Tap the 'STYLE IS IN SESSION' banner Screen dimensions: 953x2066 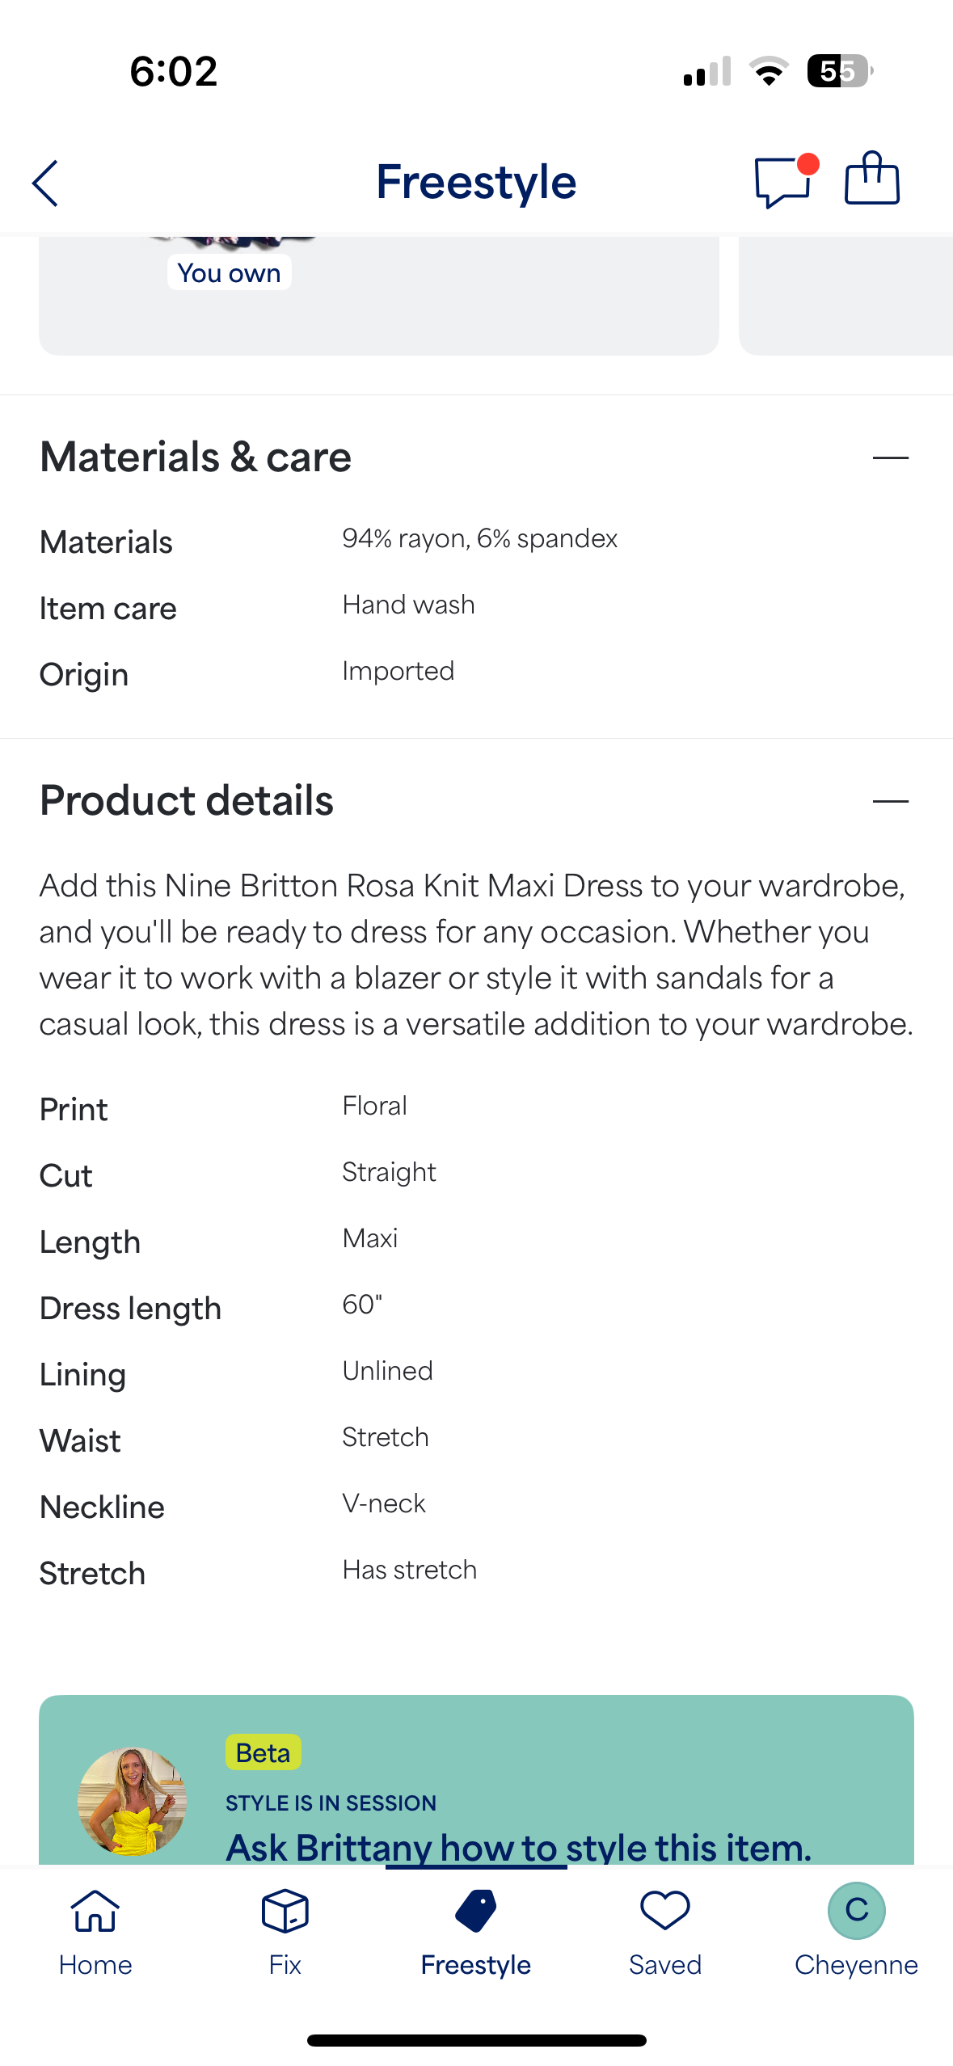(330, 1803)
